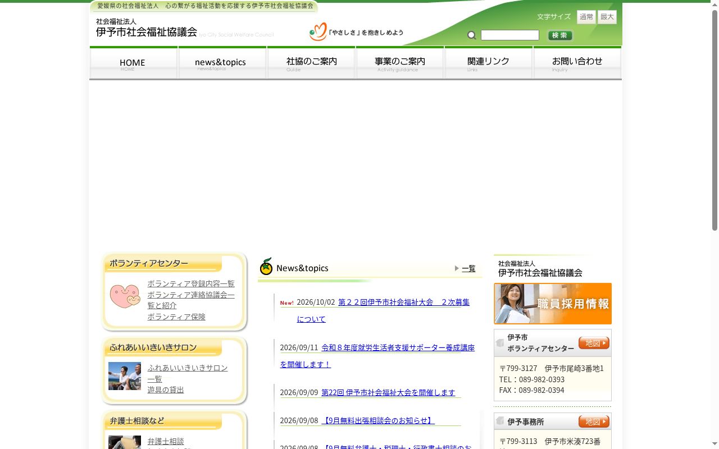This screenshot has width=719, height=449.
Task: Open 第22回 伊予市社会福祉大会を開催します link
Action: [388, 393]
